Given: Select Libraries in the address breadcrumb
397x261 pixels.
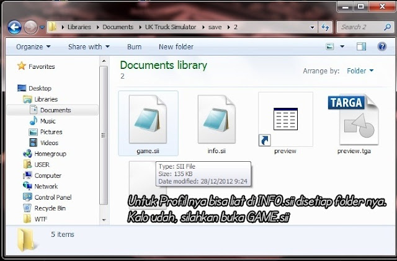Looking at the screenshot, I should (79, 27).
